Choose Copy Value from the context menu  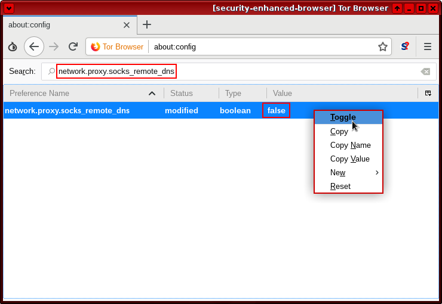coord(349,159)
